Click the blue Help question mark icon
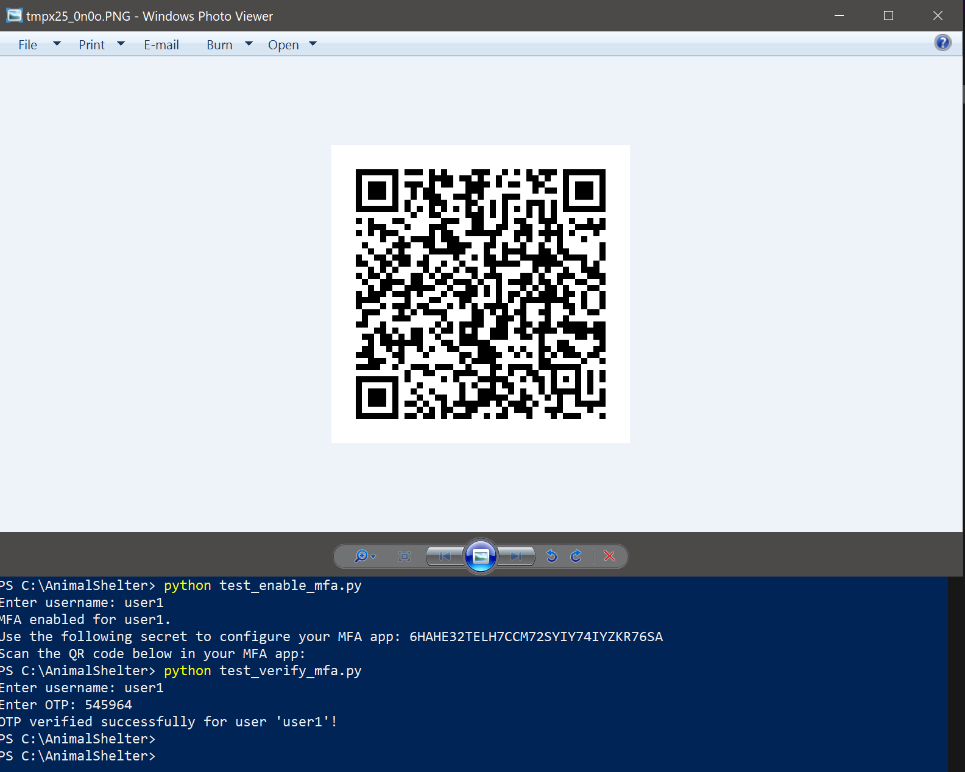 (942, 43)
